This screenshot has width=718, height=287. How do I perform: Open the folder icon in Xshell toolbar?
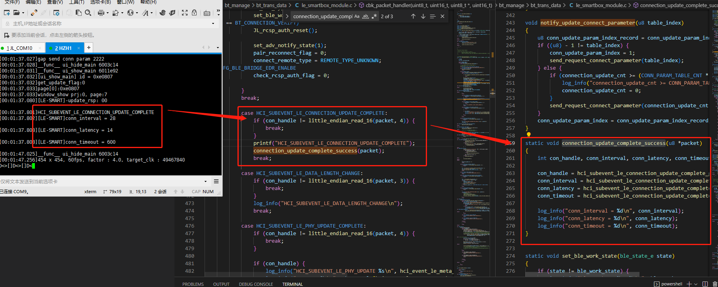coord(17,13)
